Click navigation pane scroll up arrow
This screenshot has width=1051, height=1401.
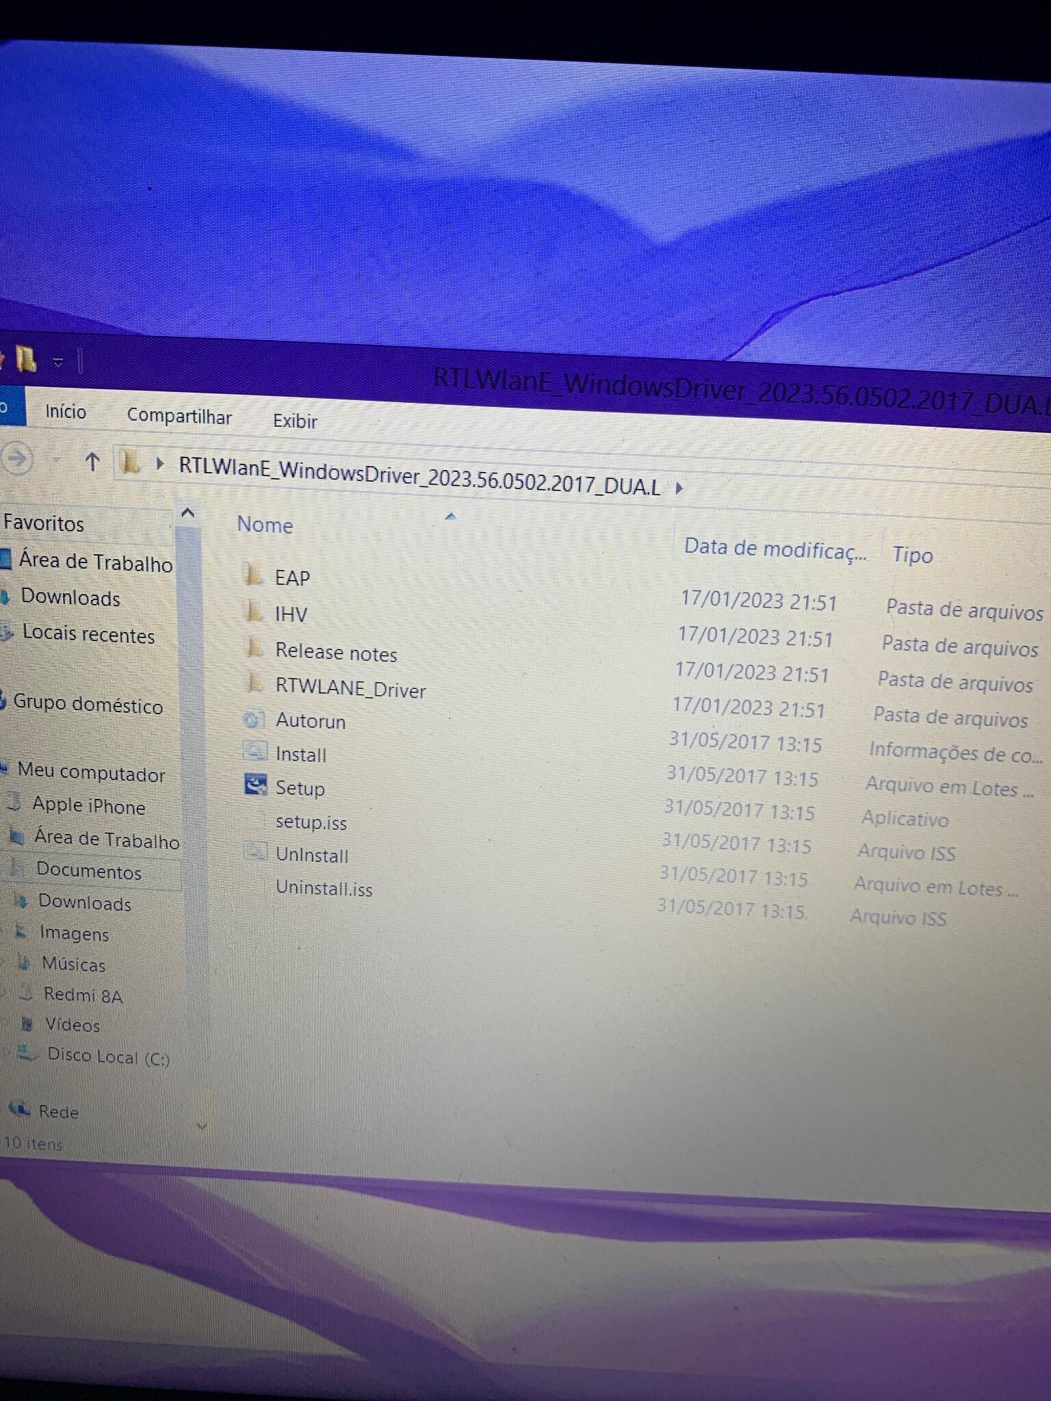188,512
